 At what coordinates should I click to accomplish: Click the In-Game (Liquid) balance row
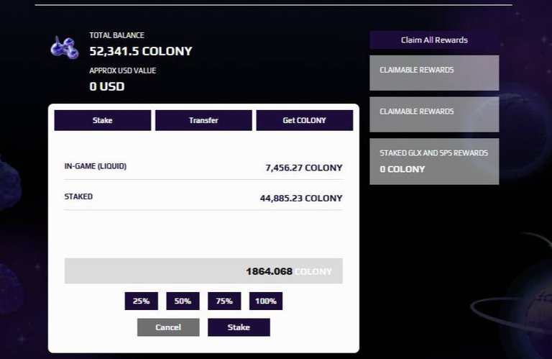[203, 167]
